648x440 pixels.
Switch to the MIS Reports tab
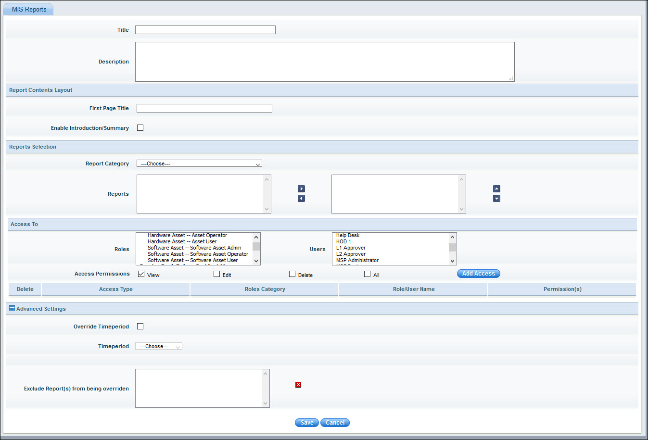[28, 9]
